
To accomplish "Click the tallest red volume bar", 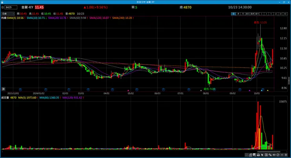I will (x=258, y=125).
